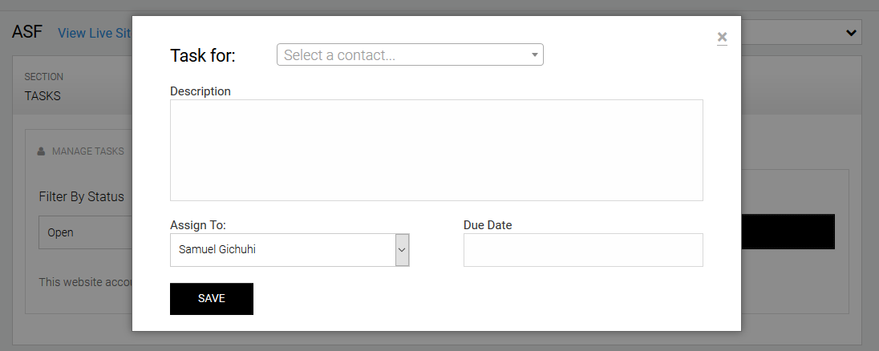Click the arrow on the contact selector

pyautogui.click(x=535, y=55)
